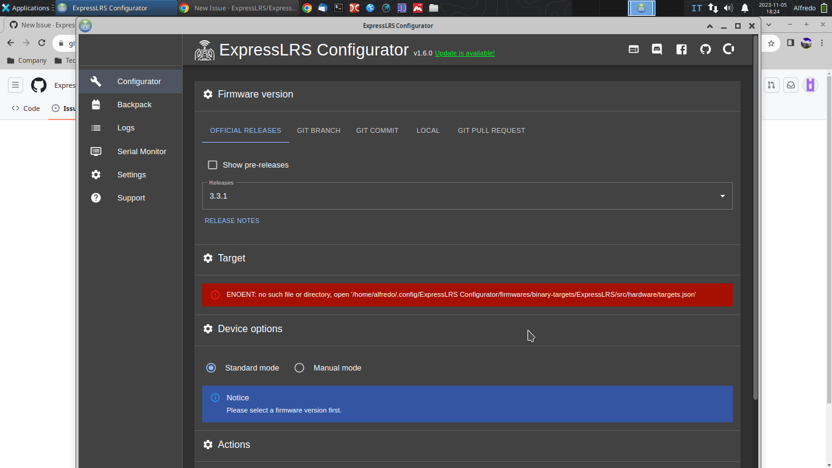832x468 pixels.
Task: Select Manual mode radio button
Action: (x=299, y=367)
